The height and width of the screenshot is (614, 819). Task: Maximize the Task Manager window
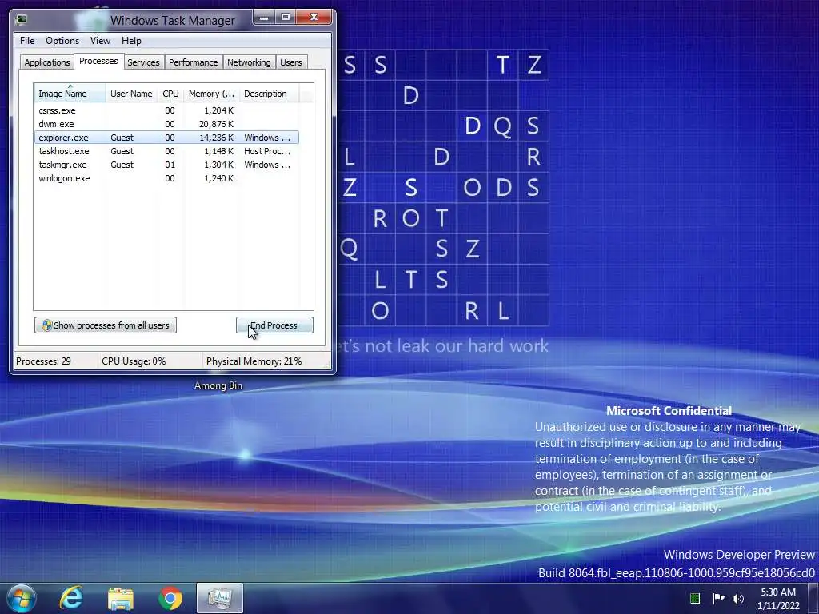point(286,18)
